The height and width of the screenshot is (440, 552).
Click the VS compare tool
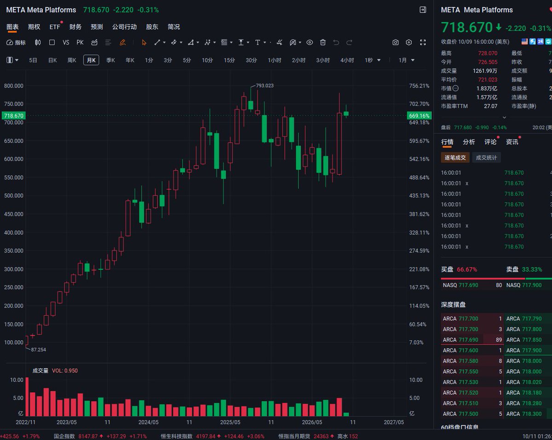tap(66, 42)
